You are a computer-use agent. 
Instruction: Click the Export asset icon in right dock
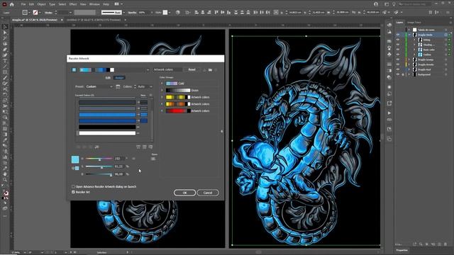(x=389, y=103)
